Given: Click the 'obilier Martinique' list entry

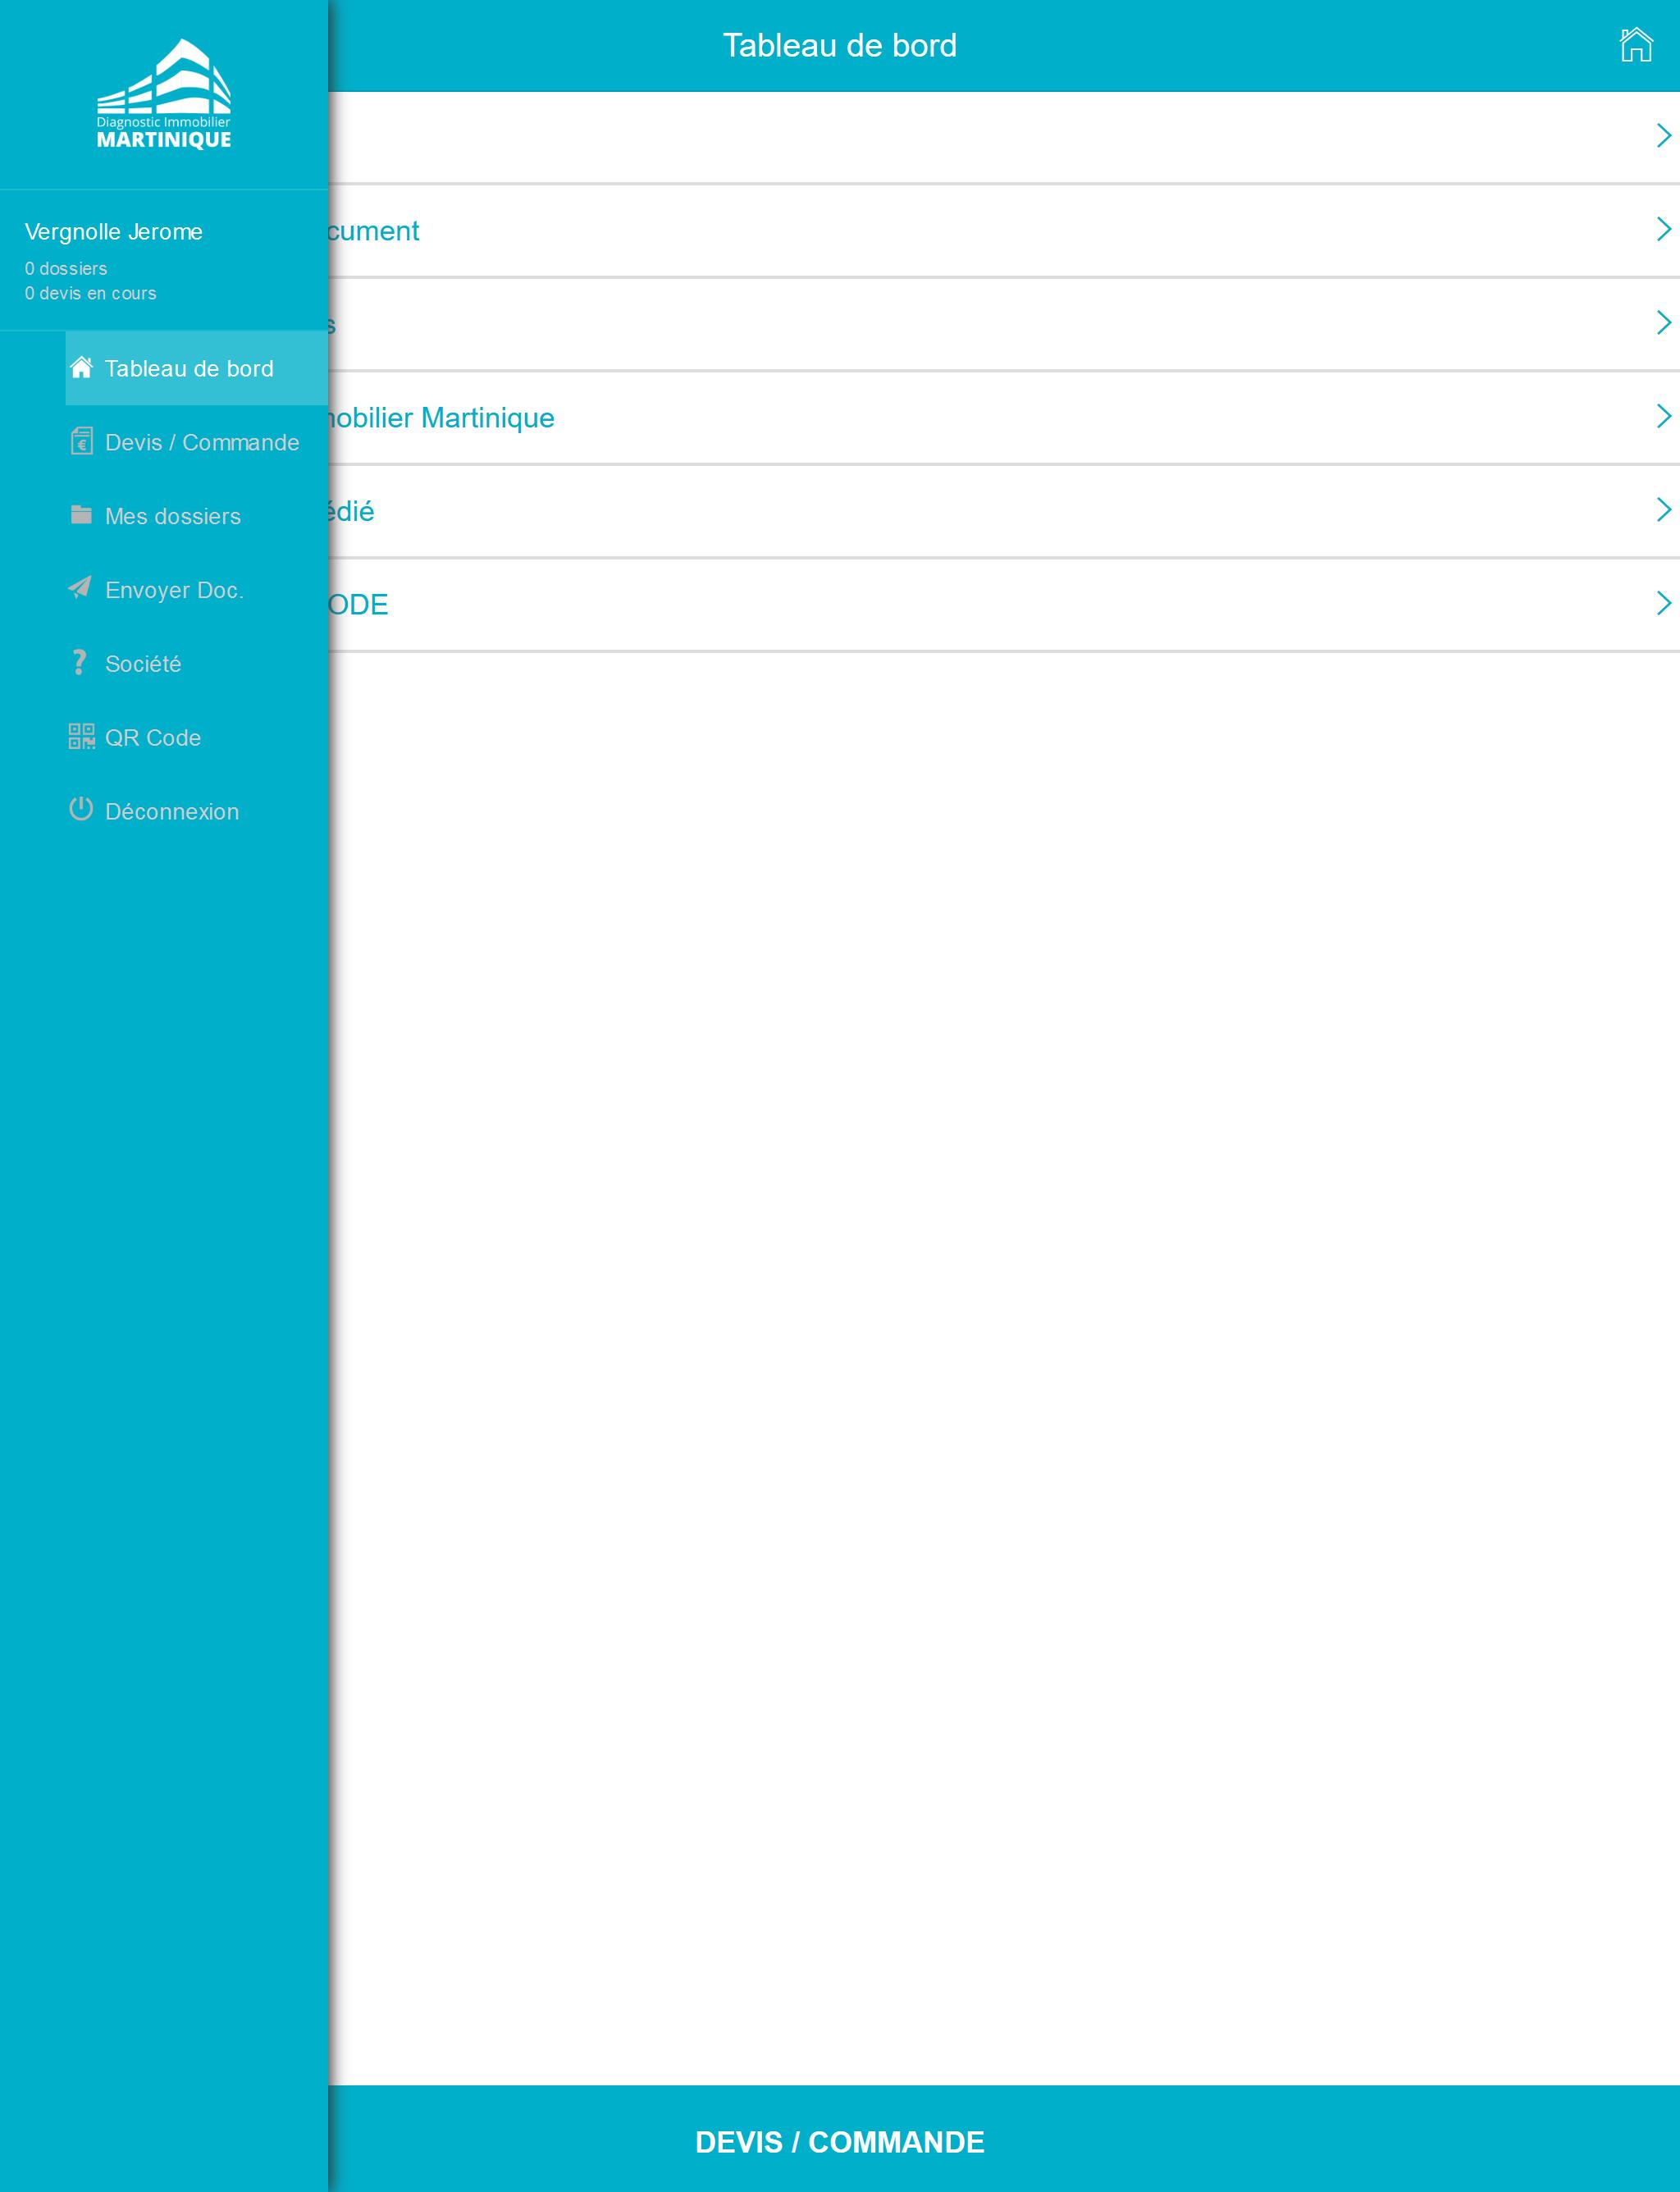Looking at the screenshot, I should (441, 418).
